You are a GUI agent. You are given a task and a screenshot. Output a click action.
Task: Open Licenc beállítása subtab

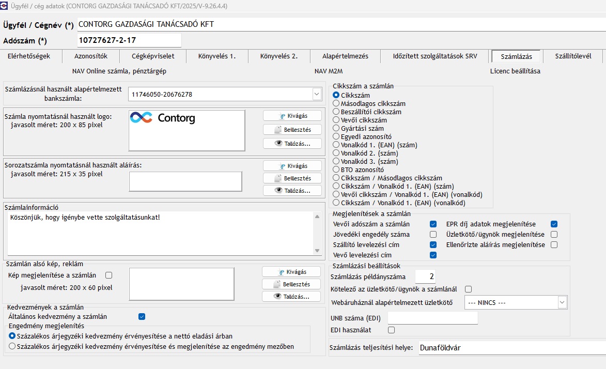click(x=515, y=71)
